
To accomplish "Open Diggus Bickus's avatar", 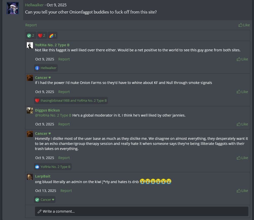I will 30,111.
